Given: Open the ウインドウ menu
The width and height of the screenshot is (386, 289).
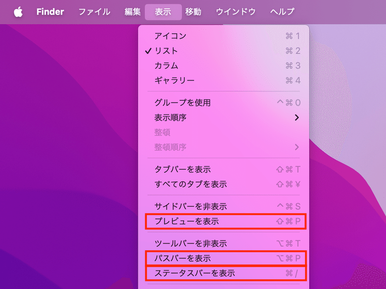Looking at the screenshot, I should click(236, 12).
